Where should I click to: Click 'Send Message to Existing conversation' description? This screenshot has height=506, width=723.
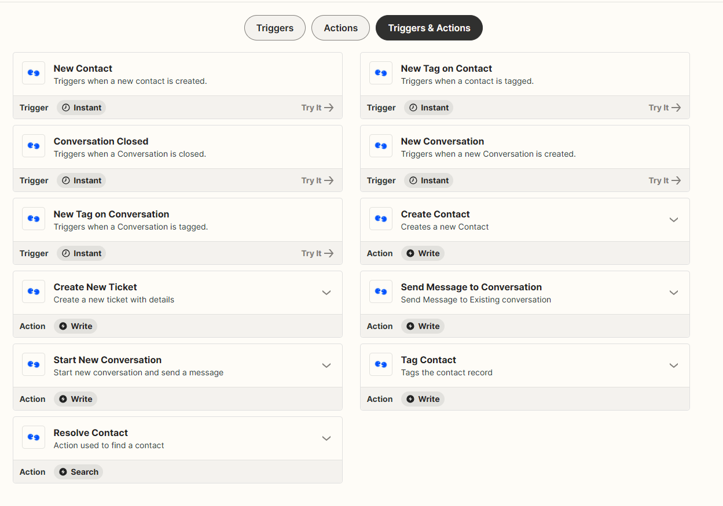[476, 300]
